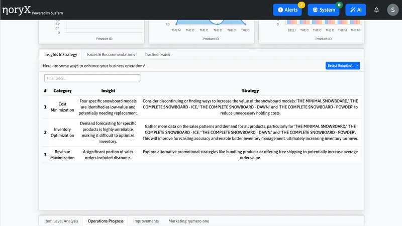Click strategy about gathering more sales data
This screenshot has width=402, height=226.
click(250, 132)
